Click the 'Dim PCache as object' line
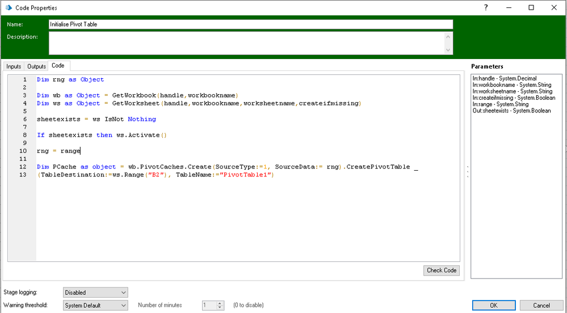This screenshot has width=567, height=313. pos(228,167)
